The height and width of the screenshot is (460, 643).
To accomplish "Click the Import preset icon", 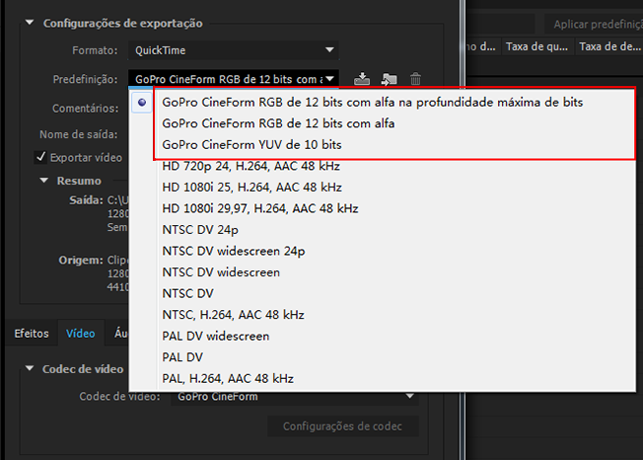I will click(x=389, y=79).
